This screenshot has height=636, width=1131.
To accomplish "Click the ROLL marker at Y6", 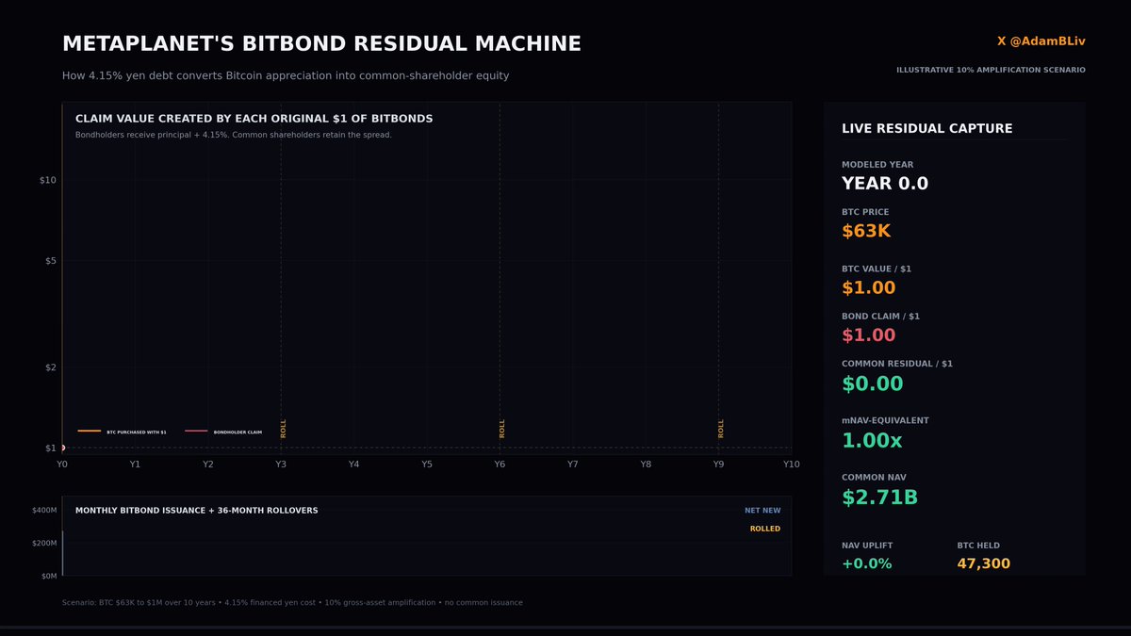I will pos(502,429).
